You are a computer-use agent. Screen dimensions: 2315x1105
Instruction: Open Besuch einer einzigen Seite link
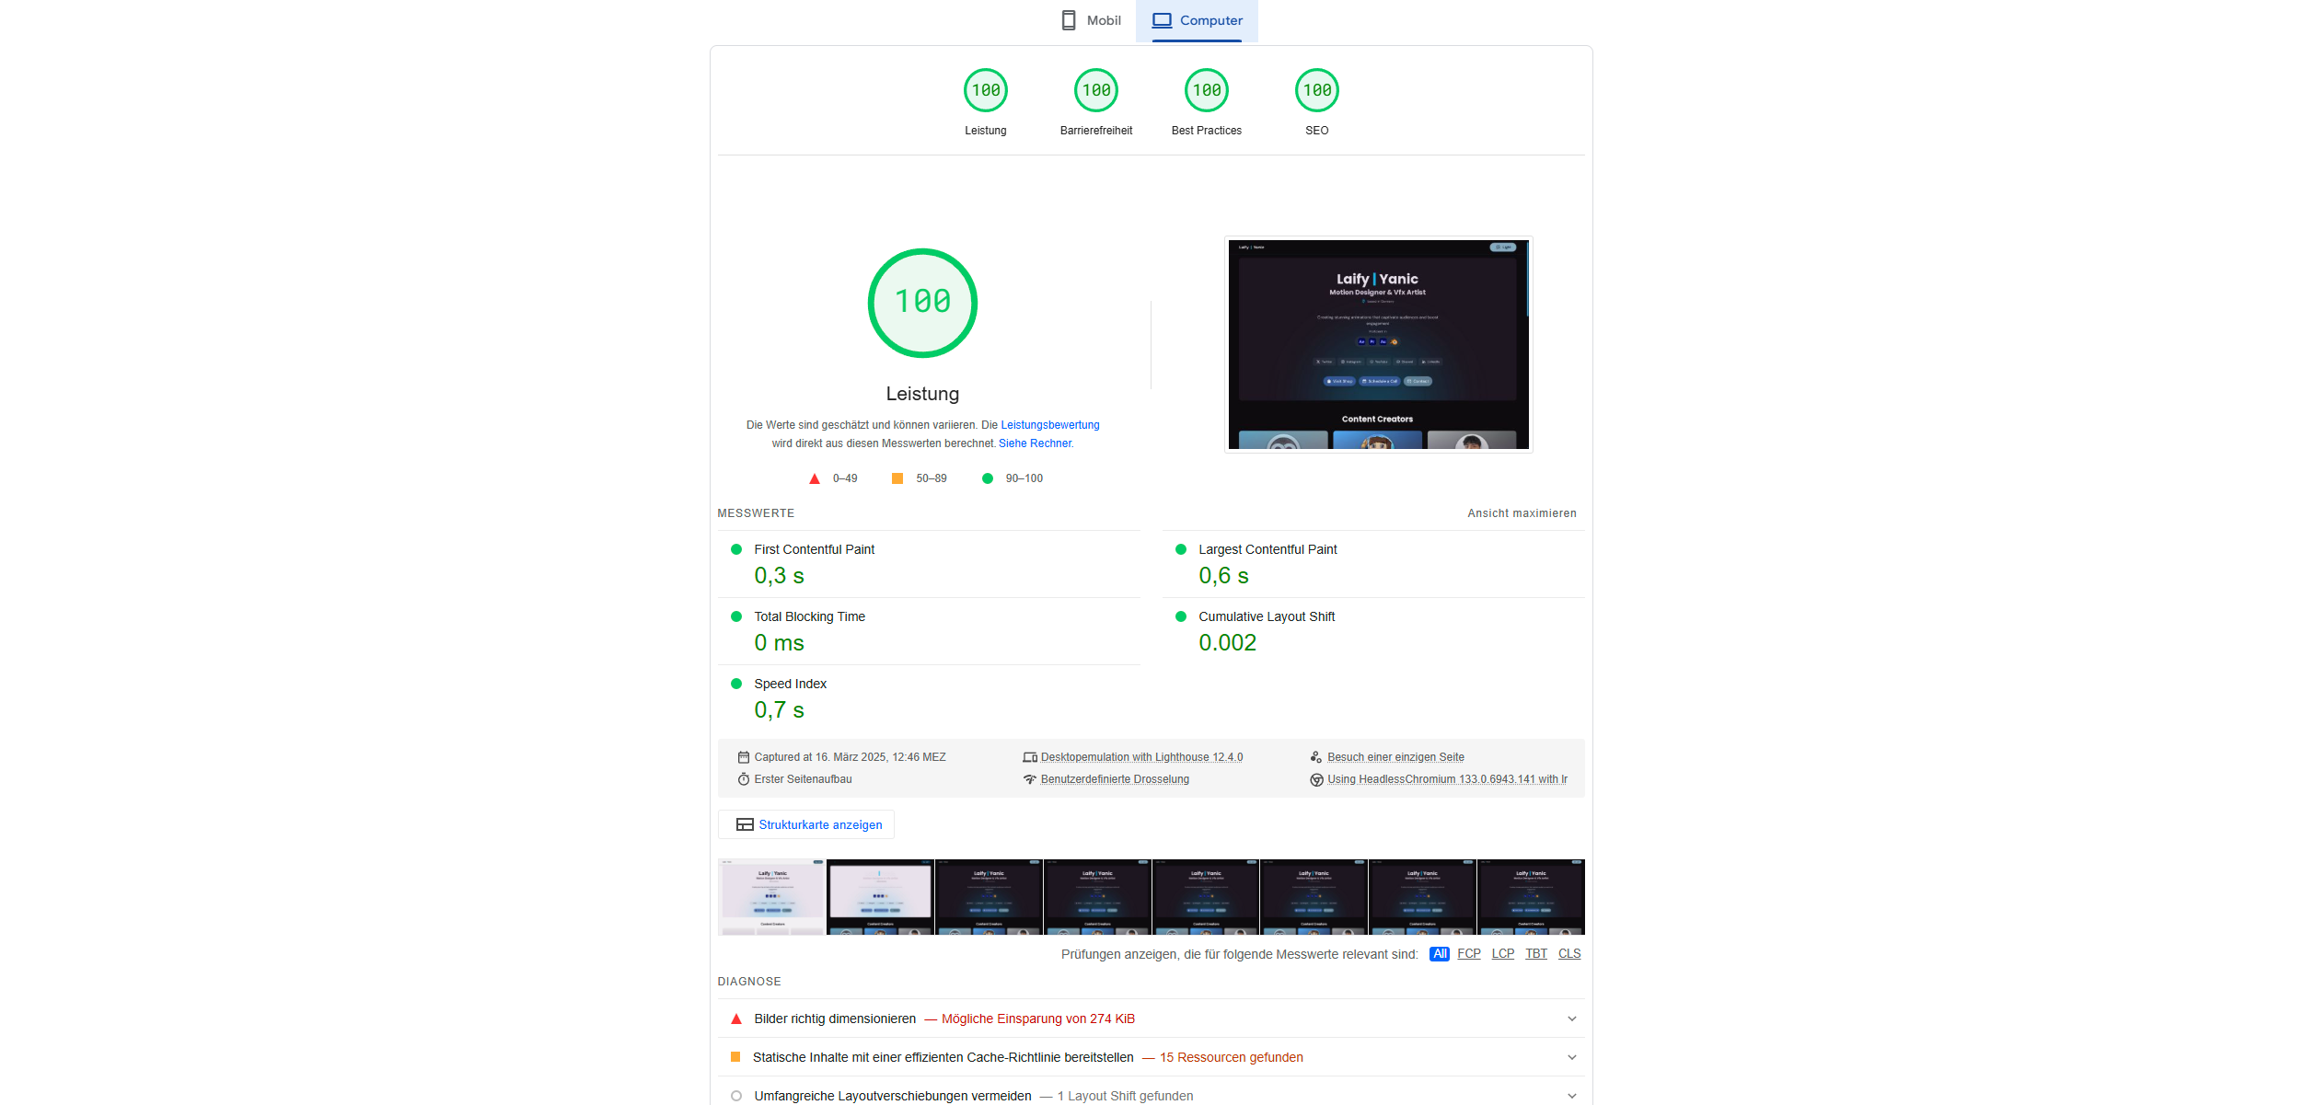pyautogui.click(x=1395, y=757)
